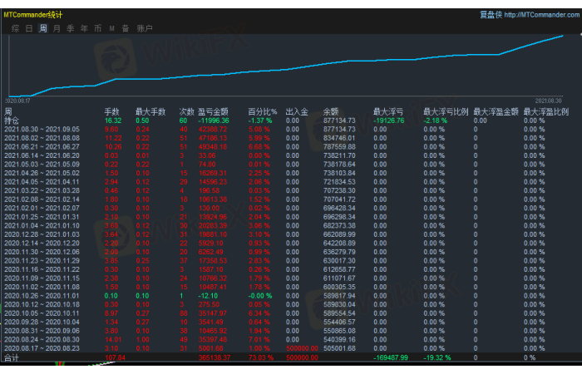
Task: Click the 最大浮盈比例 column header
Action: [546, 111]
